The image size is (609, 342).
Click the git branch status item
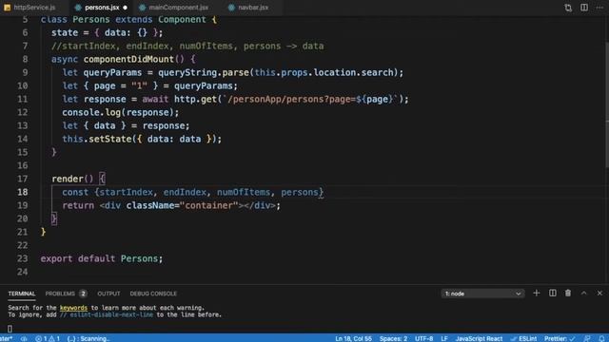click(7, 338)
